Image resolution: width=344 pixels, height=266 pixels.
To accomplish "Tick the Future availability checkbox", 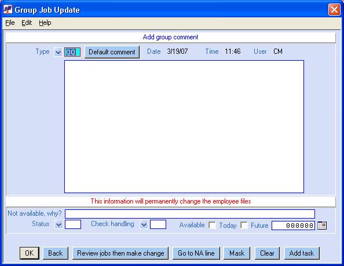I will point(244,226).
